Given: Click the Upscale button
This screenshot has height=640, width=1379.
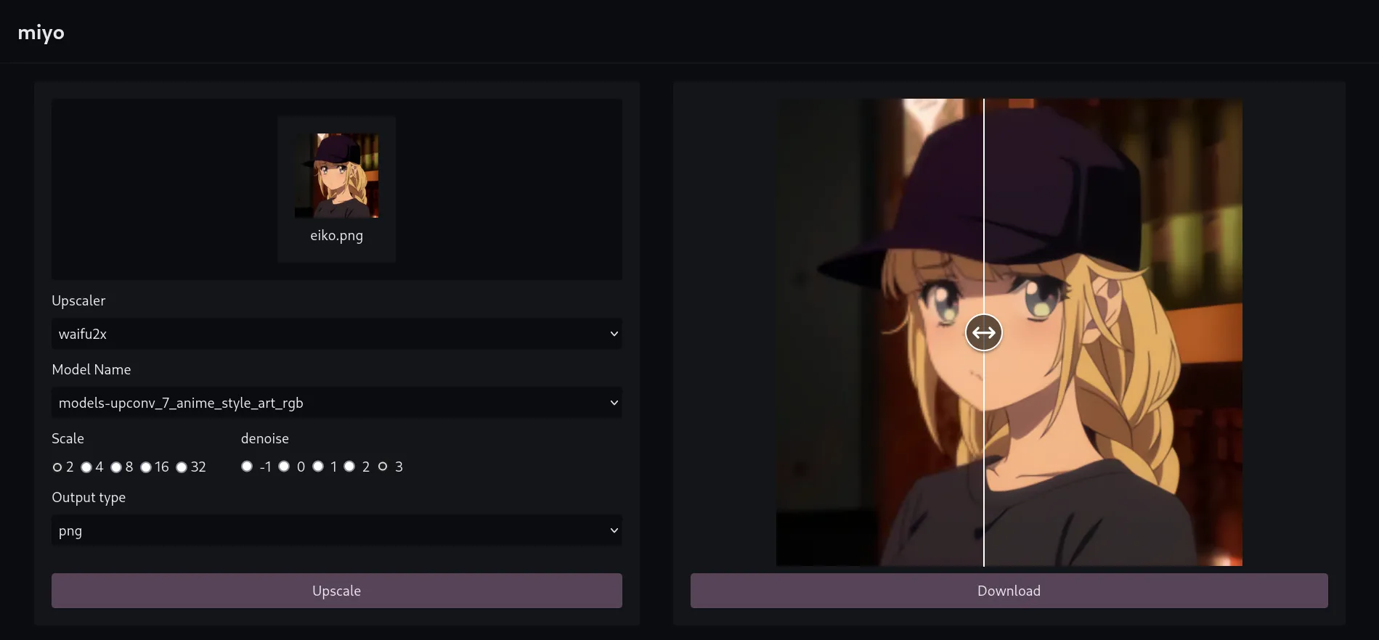Looking at the screenshot, I should [337, 591].
